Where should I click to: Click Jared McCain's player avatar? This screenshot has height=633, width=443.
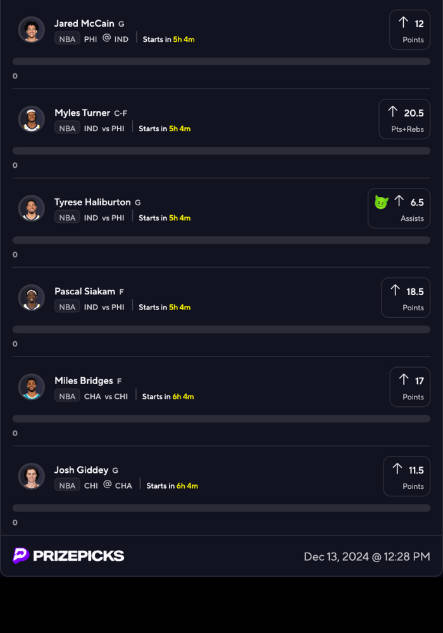[x=31, y=30]
